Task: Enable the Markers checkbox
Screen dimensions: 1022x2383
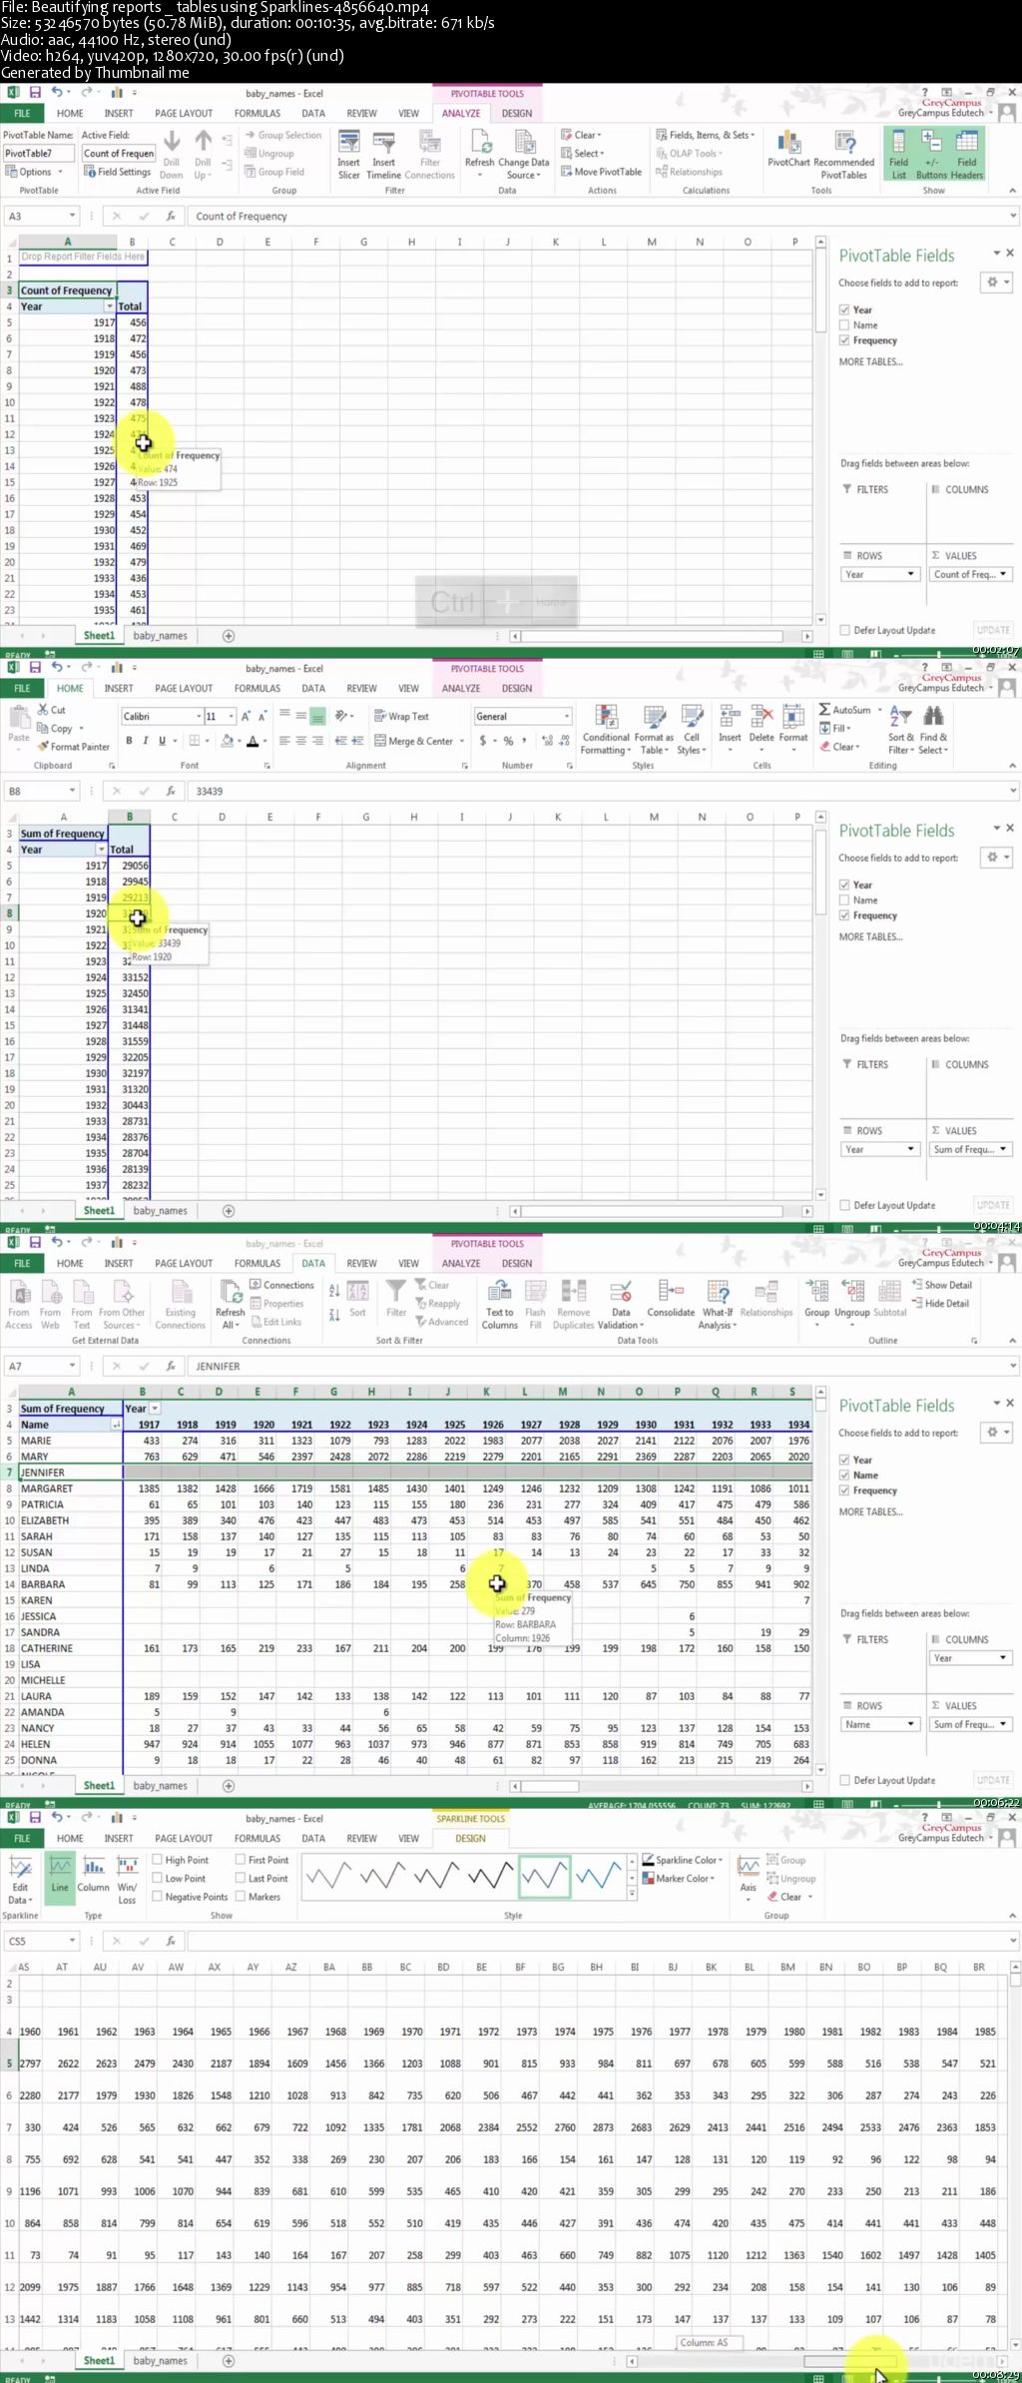Action: pyautogui.click(x=241, y=1897)
